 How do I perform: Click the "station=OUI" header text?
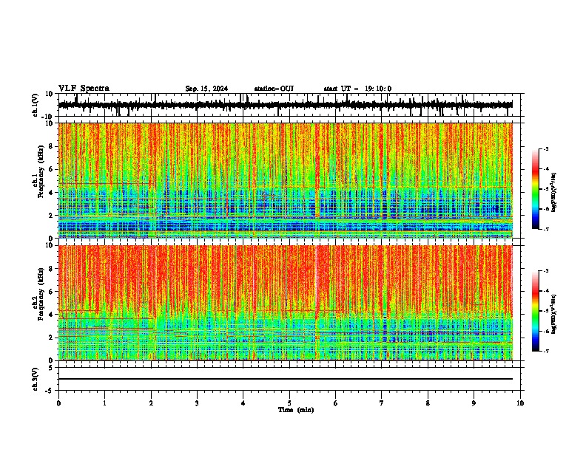[x=274, y=89]
